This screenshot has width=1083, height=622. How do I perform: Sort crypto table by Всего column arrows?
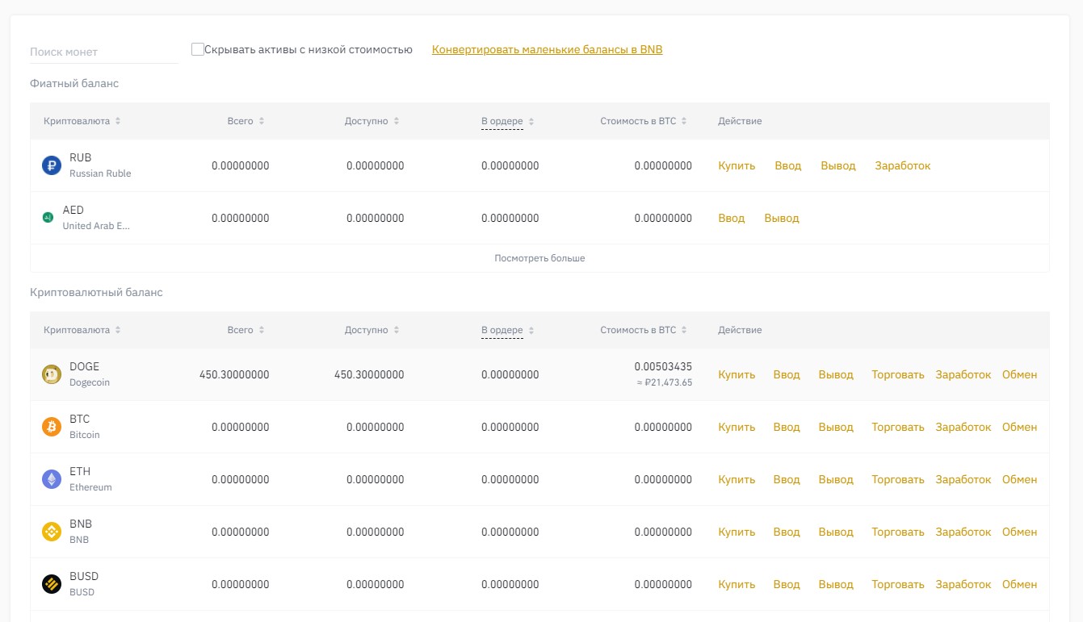262,330
